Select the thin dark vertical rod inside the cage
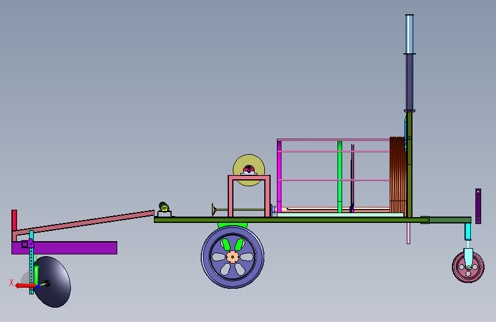The image size is (496, 322). (x=352, y=177)
